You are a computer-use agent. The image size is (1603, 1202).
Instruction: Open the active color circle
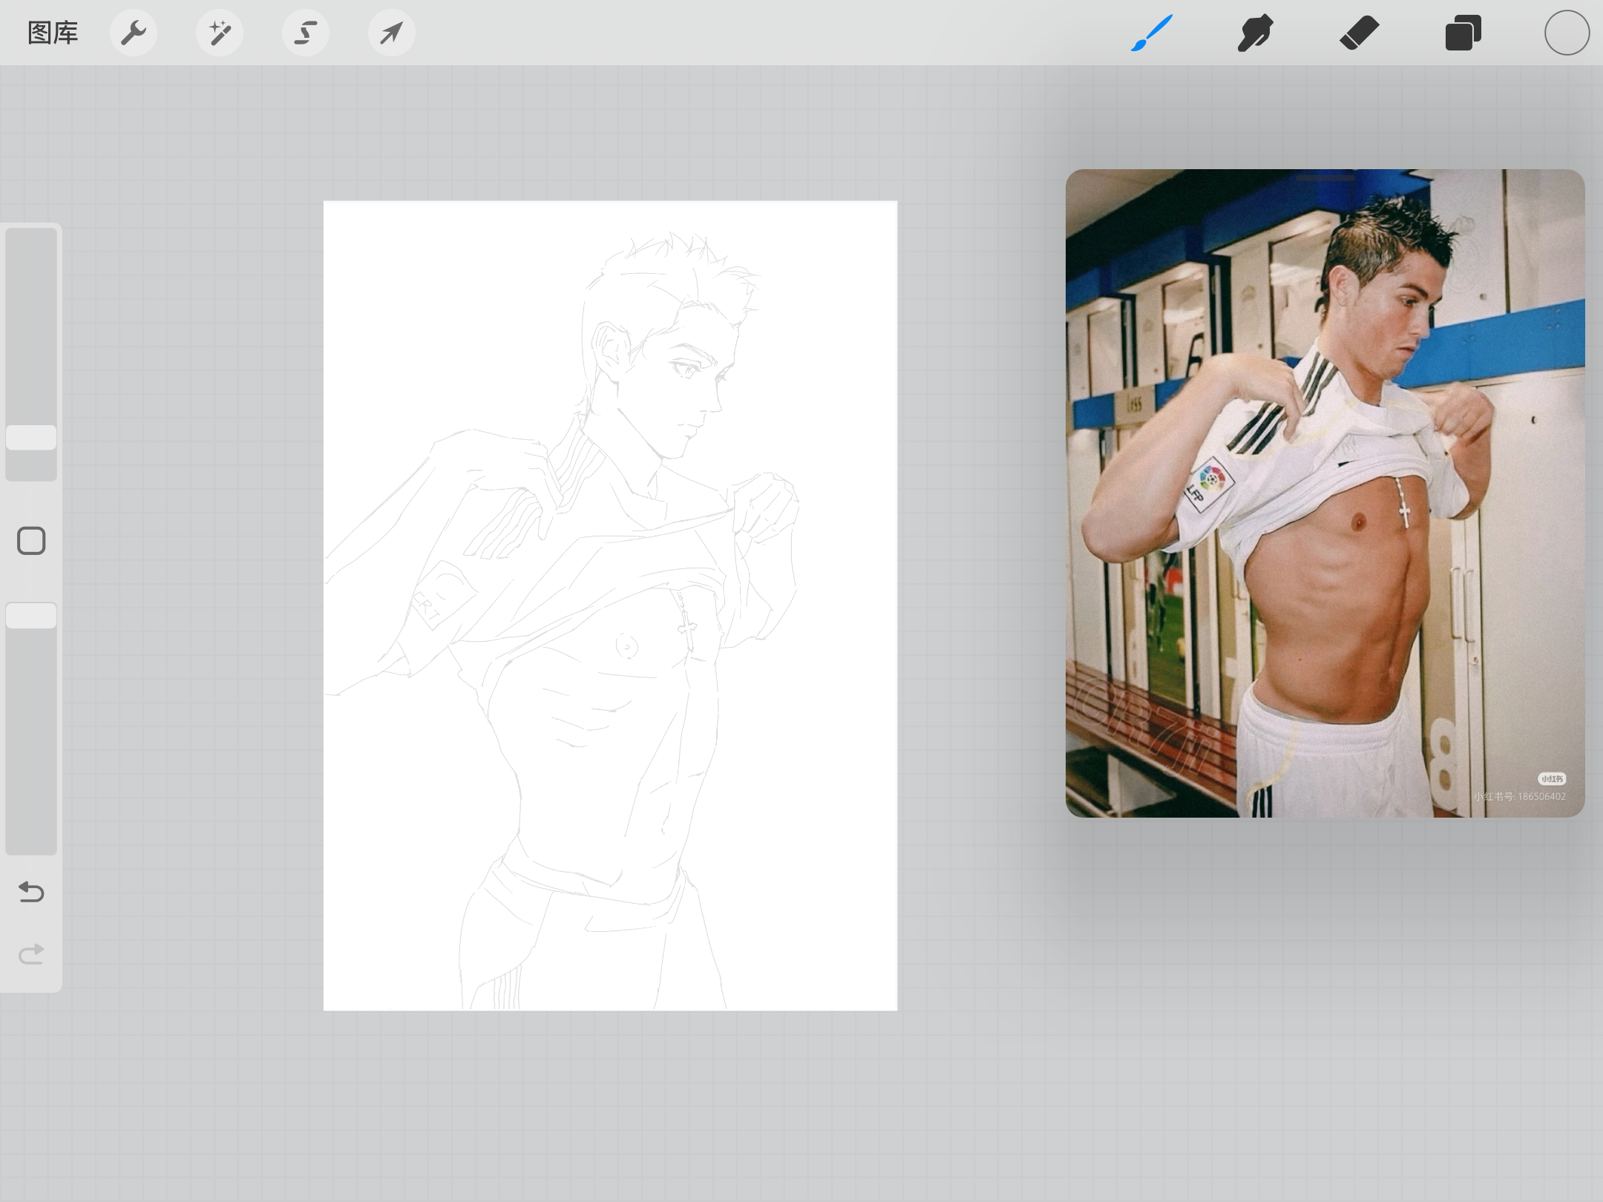tap(1567, 33)
